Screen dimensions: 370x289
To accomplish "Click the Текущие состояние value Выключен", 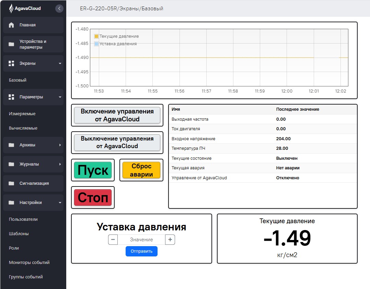I will click(x=287, y=158).
